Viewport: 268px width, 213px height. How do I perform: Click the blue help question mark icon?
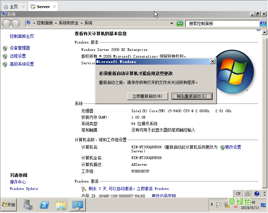click(x=256, y=194)
